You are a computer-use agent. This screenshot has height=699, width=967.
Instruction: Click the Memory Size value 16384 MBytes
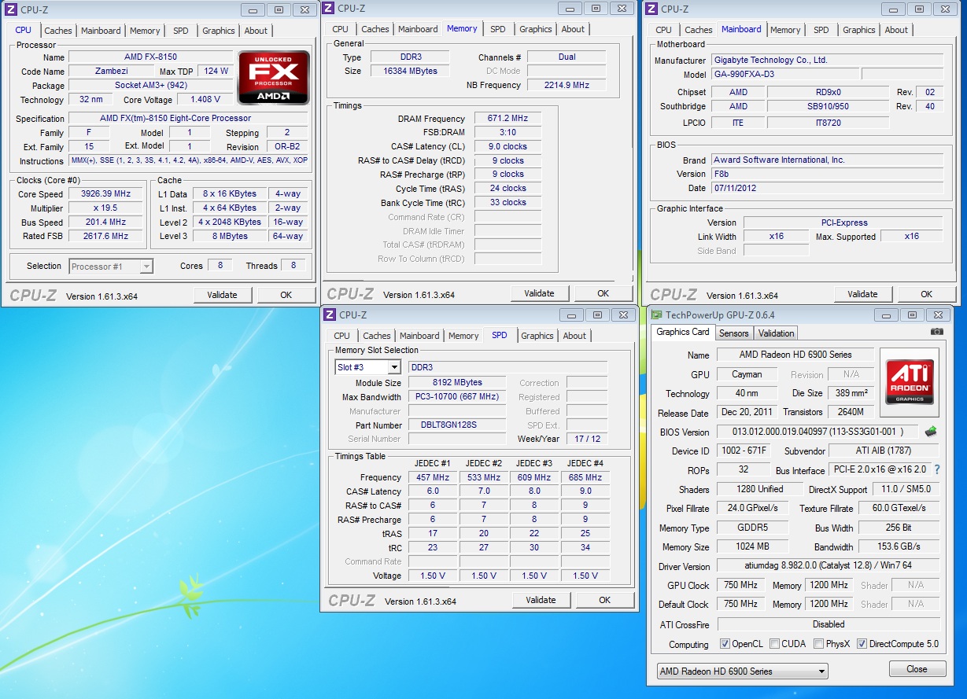409,71
